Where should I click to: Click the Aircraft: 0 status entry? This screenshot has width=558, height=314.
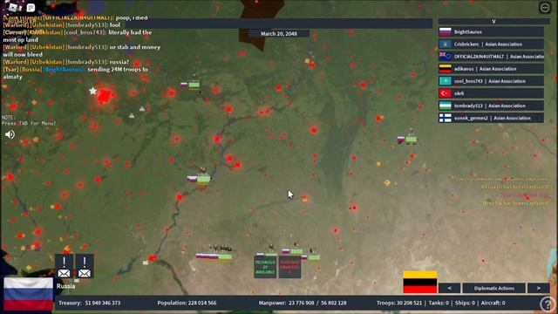pyautogui.click(x=493, y=303)
